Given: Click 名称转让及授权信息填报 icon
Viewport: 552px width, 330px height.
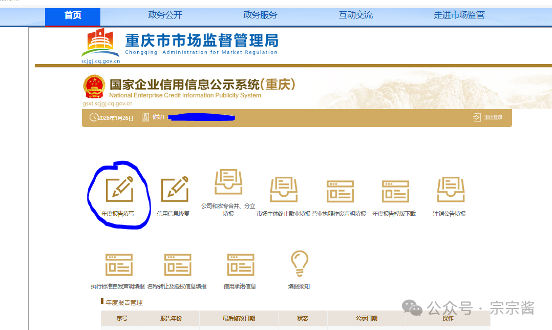Looking at the screenshot, I should pos(177,265).
